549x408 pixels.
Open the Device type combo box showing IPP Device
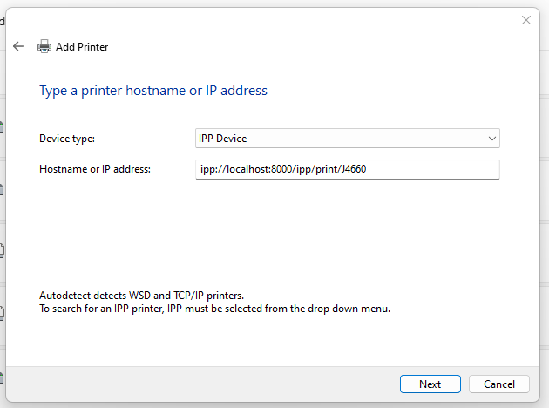(x=348, y=139)
